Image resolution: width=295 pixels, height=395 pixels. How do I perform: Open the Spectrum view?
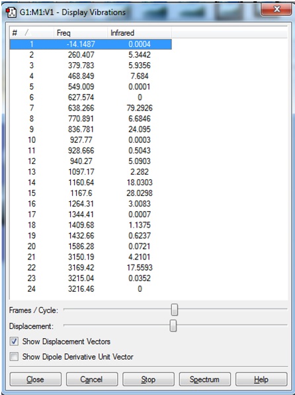coord(204,379)
